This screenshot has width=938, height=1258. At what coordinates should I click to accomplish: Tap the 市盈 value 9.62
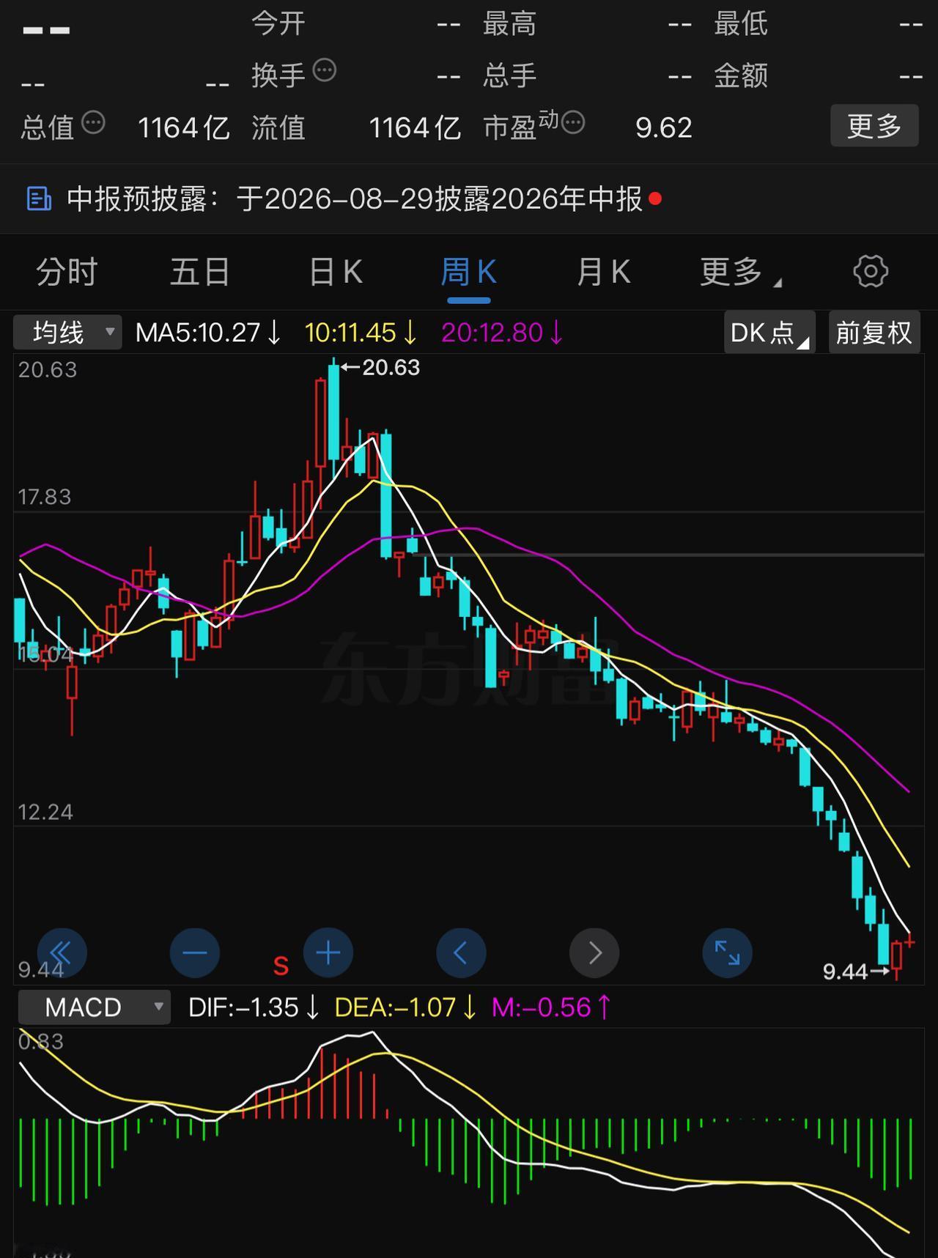point(663,127)
